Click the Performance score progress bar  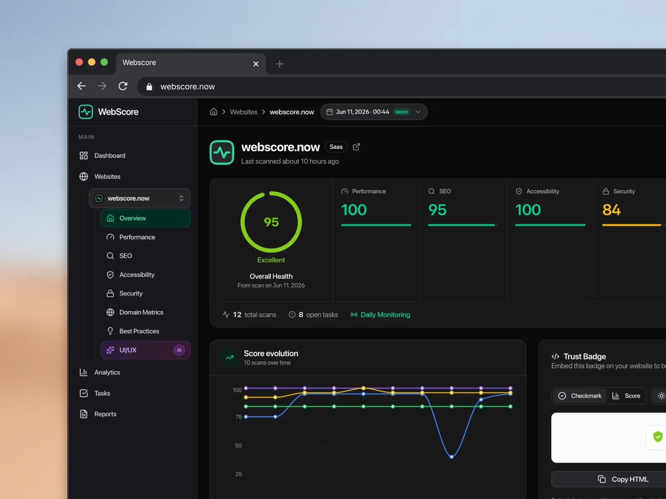click(376, 225)
